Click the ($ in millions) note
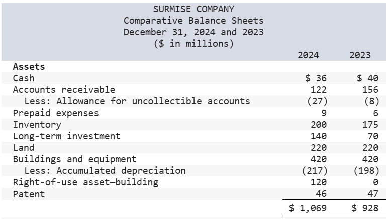 click(193, 44)
